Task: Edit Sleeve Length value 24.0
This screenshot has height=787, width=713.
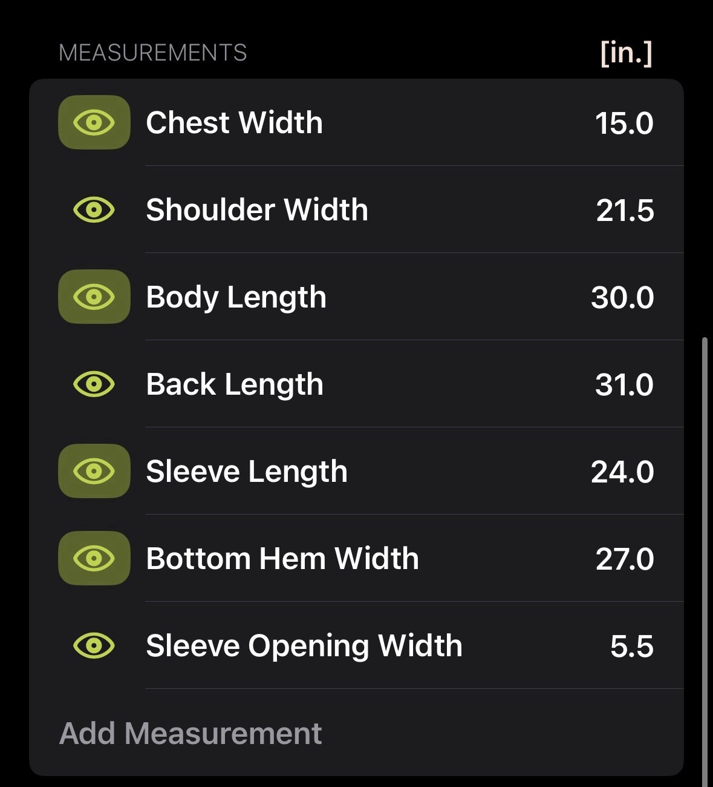Action: pyautogui.click(x=622, y=472)
